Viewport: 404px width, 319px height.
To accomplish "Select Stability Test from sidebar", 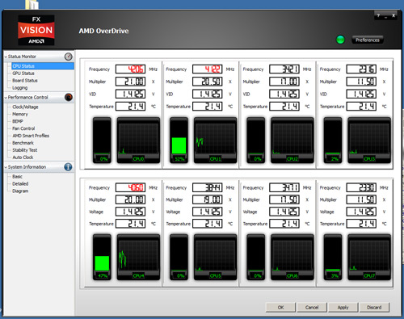I will [x=25, y=150].
